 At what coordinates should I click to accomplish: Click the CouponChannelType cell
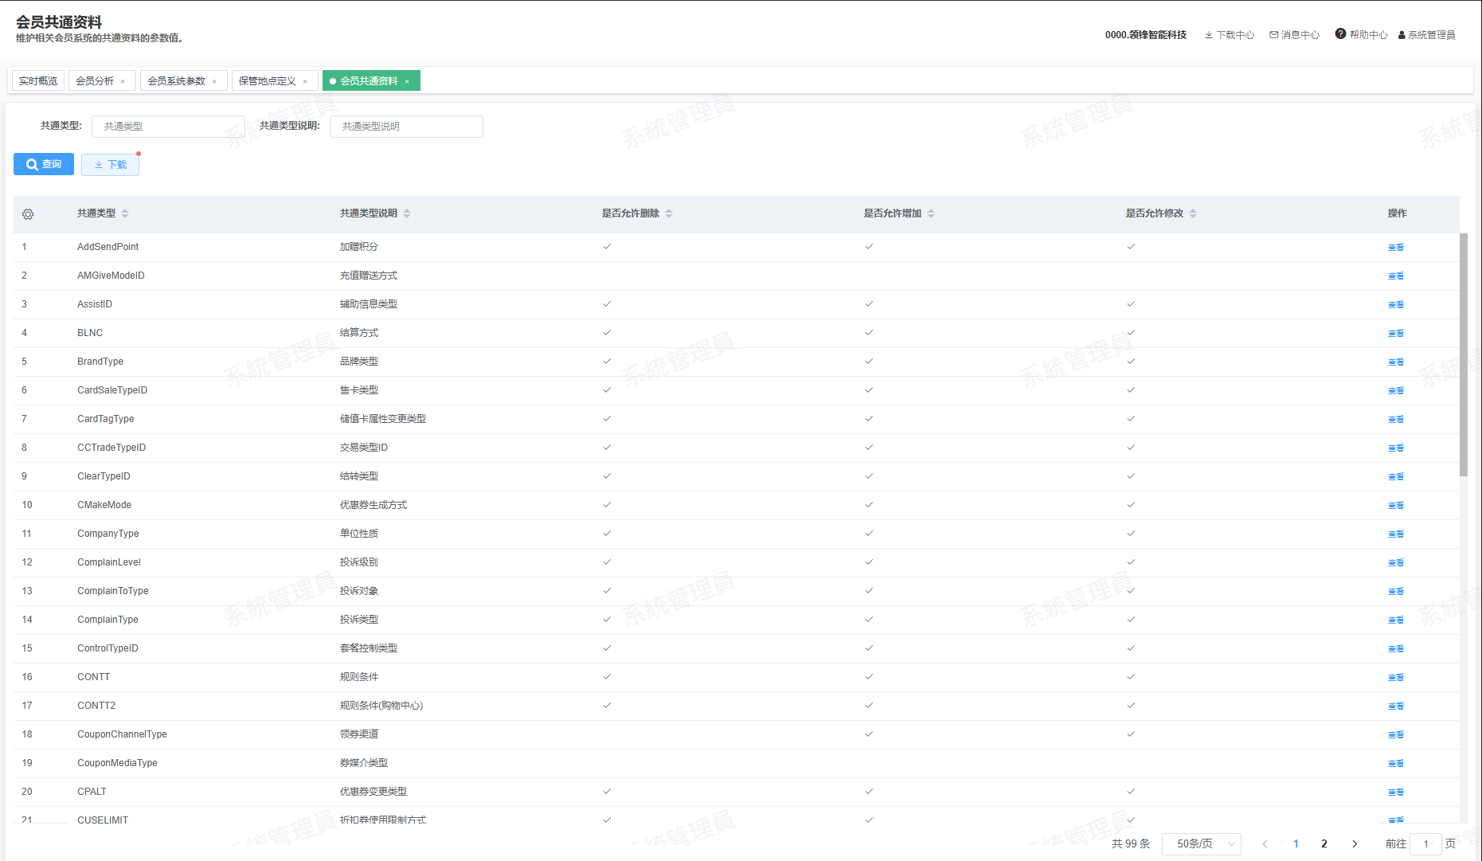122,734
